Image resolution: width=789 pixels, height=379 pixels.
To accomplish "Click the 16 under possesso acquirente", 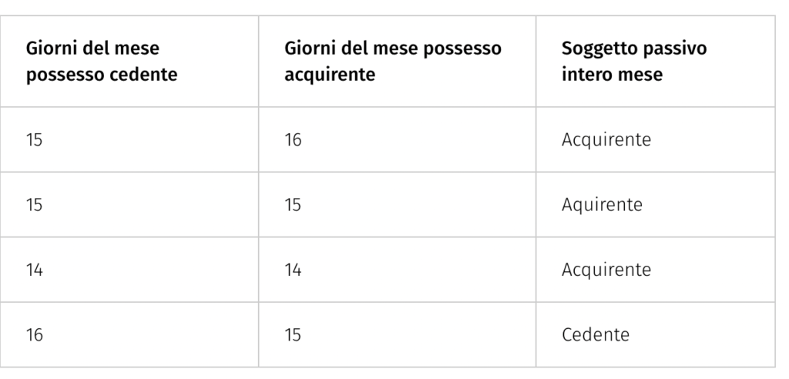I will click(294, 140).
